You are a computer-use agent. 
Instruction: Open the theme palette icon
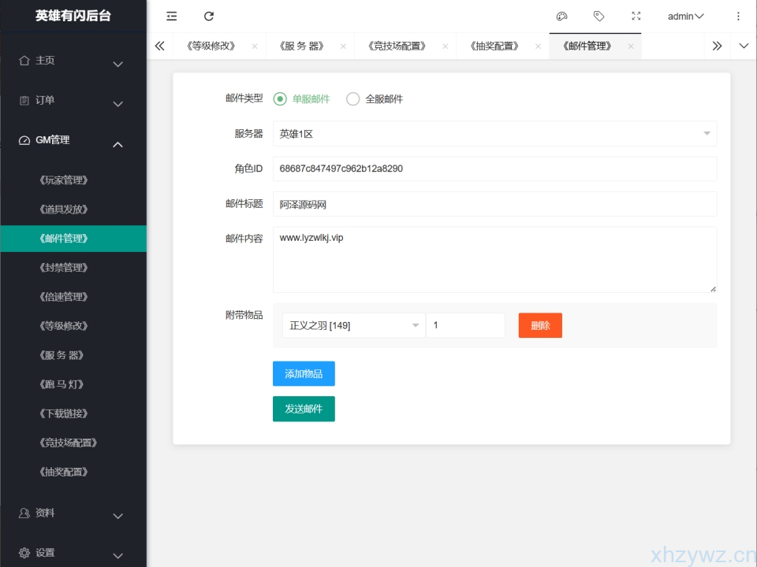tap(561, 16)
